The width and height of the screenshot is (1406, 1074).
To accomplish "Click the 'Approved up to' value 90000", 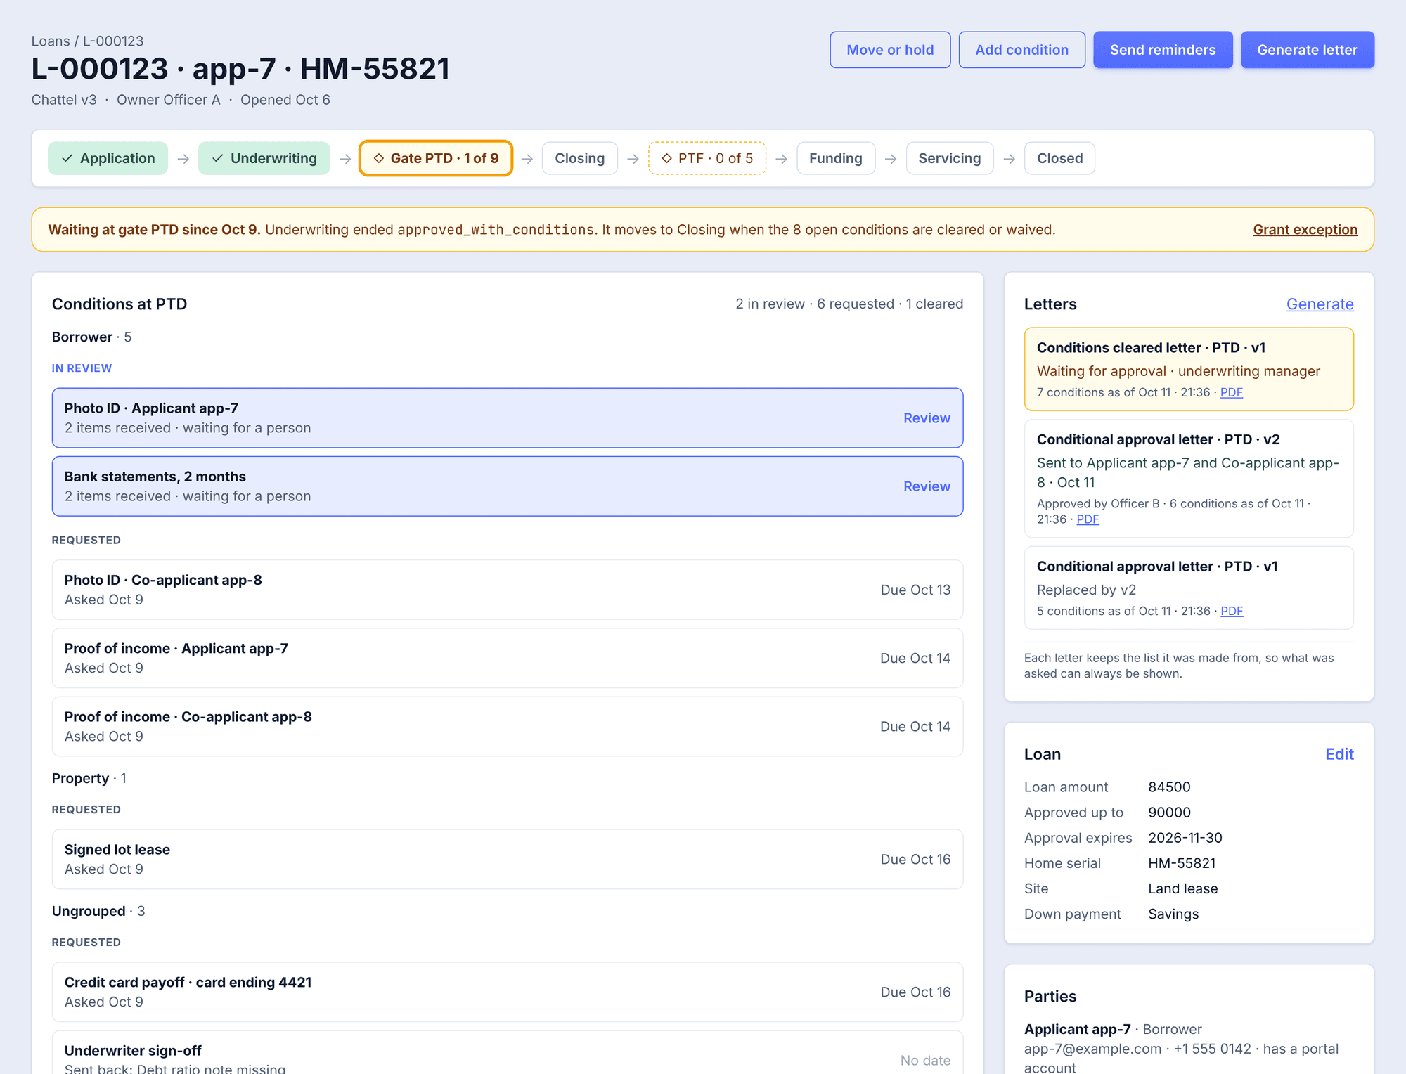I will [1169, 813].
